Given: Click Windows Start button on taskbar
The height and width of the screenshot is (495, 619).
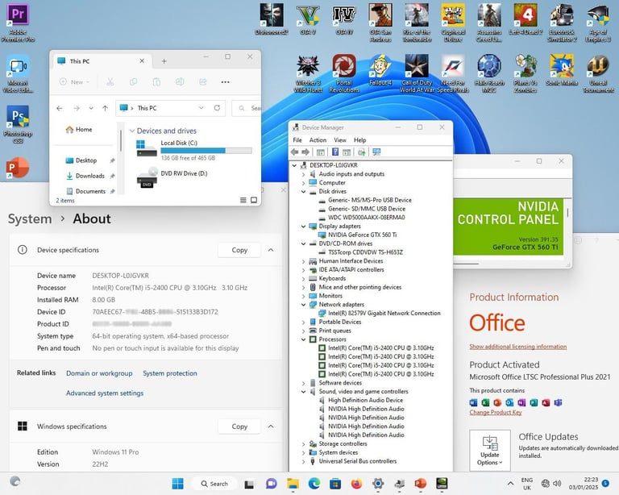Looking at the screenshot, I should [177, 484].
